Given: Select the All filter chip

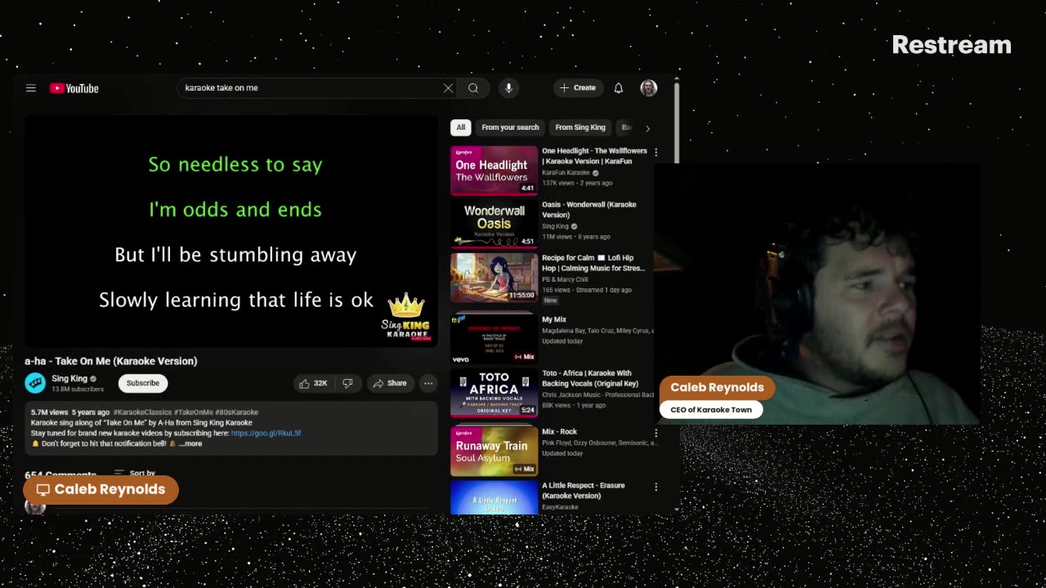Looking at the screenshot, I should [461, 127].
